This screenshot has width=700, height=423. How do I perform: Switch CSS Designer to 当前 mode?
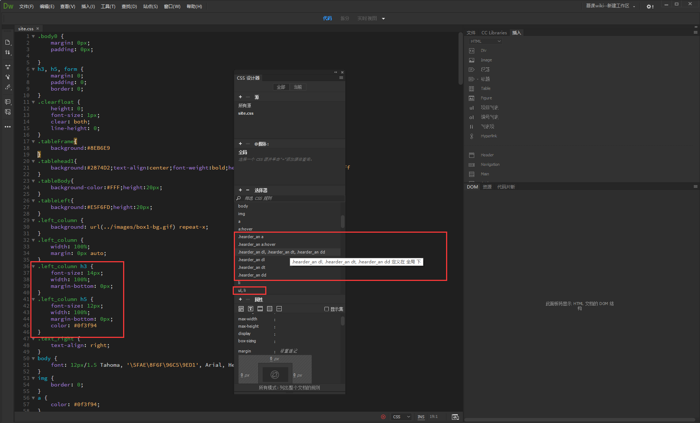298,87
